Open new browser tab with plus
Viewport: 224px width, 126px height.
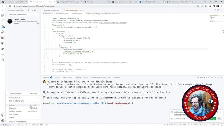195,2
